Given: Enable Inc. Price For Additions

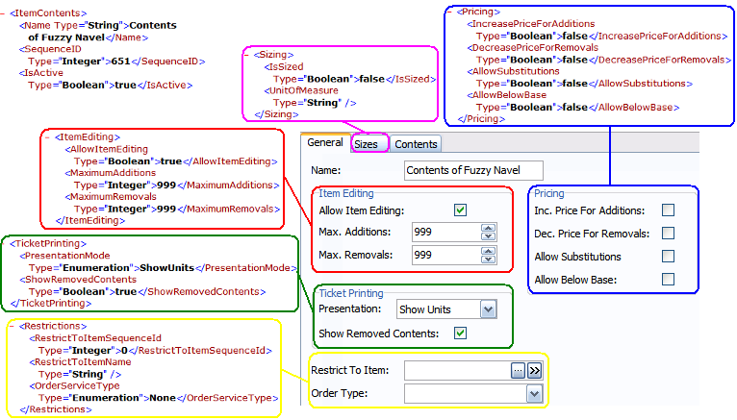Looking at the screenshot, I should [x=668, y=210].
